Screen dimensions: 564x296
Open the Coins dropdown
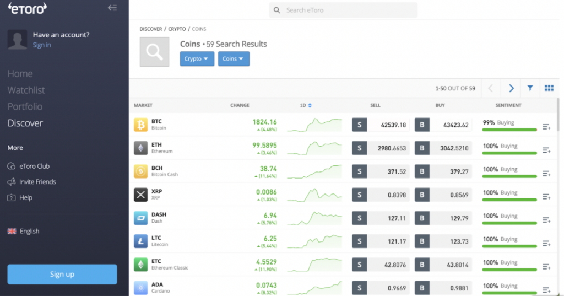(234, 58)
